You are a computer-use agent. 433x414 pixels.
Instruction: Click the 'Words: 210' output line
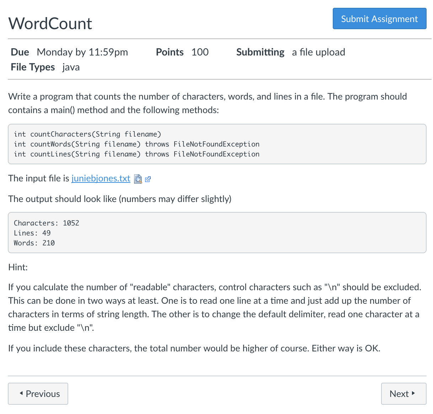coord(34,243)
